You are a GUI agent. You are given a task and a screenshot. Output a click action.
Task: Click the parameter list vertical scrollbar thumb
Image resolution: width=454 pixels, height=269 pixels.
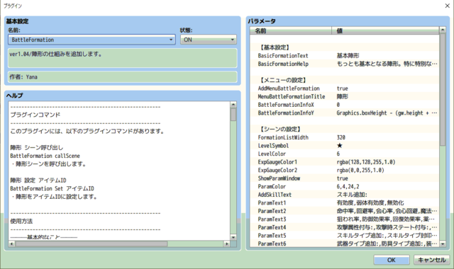[x=443, y=90]
